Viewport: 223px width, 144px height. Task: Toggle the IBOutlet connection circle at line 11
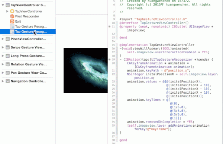[x=110, y=27]
